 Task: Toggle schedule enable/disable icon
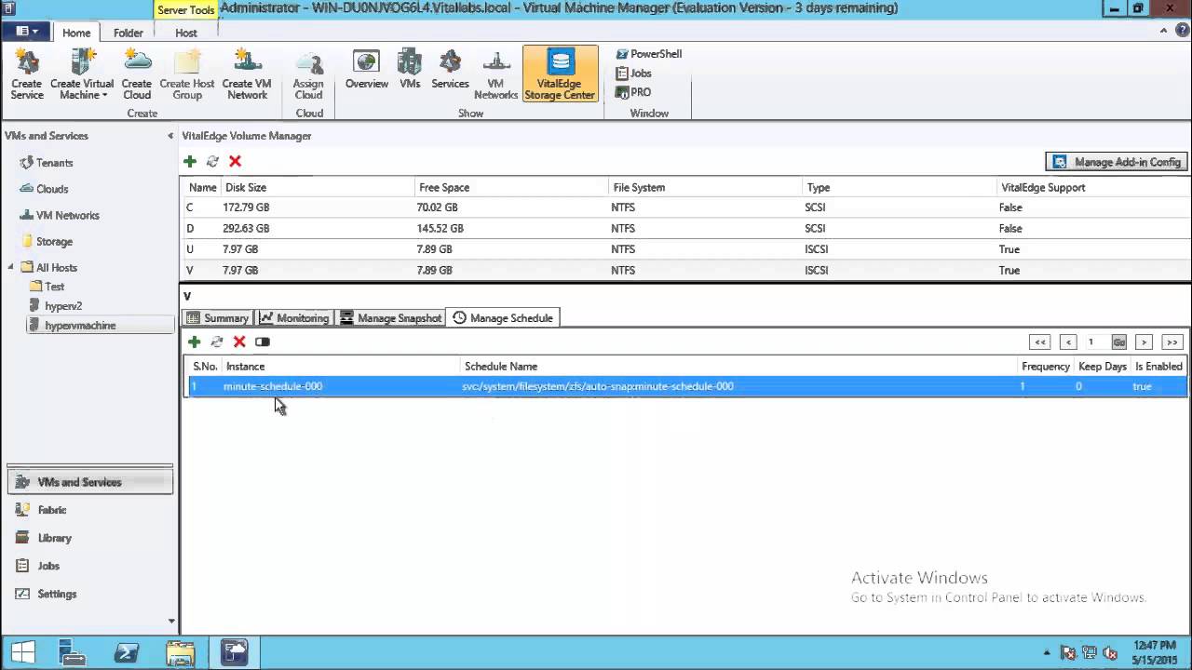coord(263,342)
